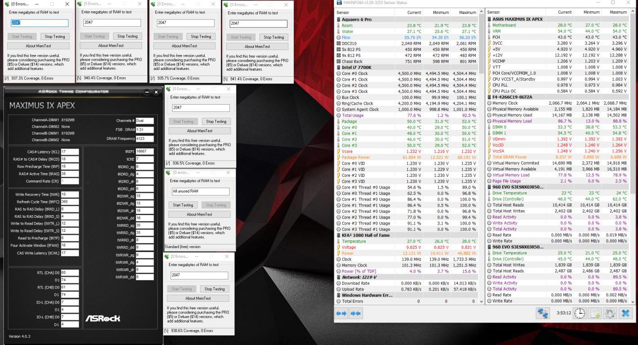Click the Channels # field showing Dual
Viewport: 638px width, 345px height.
point(145,121)
